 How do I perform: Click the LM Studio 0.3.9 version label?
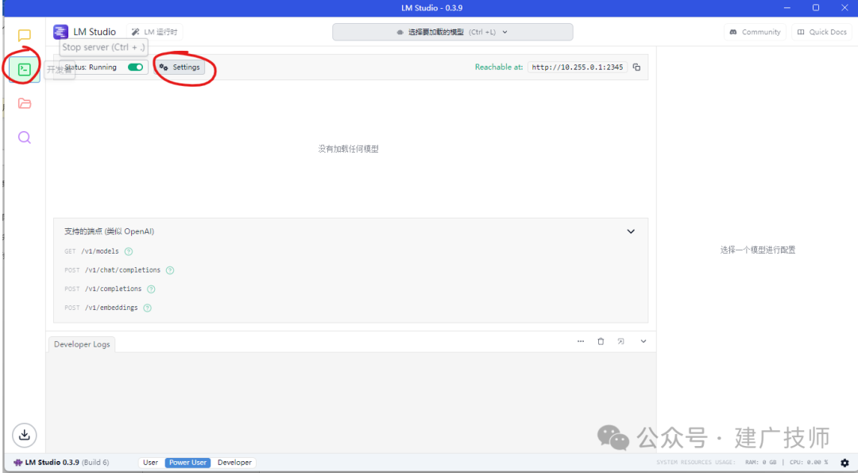[61, 463]
